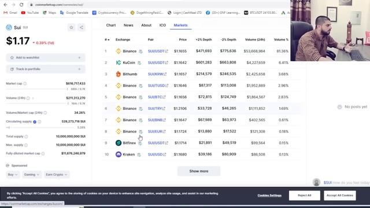The width and height of the screenshot is (370, 208).
Task: Open the Maps bookmark
Action: (x=49, y=13)
